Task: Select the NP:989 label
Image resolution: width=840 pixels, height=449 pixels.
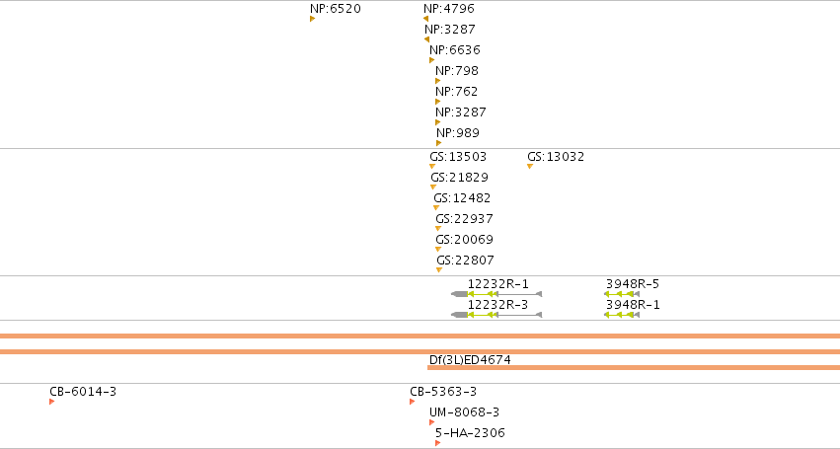Action: (x=458, y=133)
